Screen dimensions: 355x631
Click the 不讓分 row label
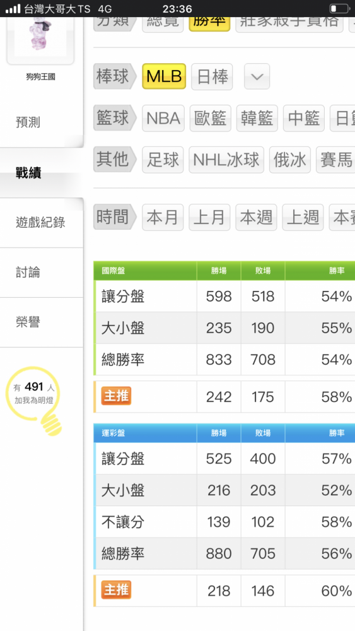coord(123,522)
